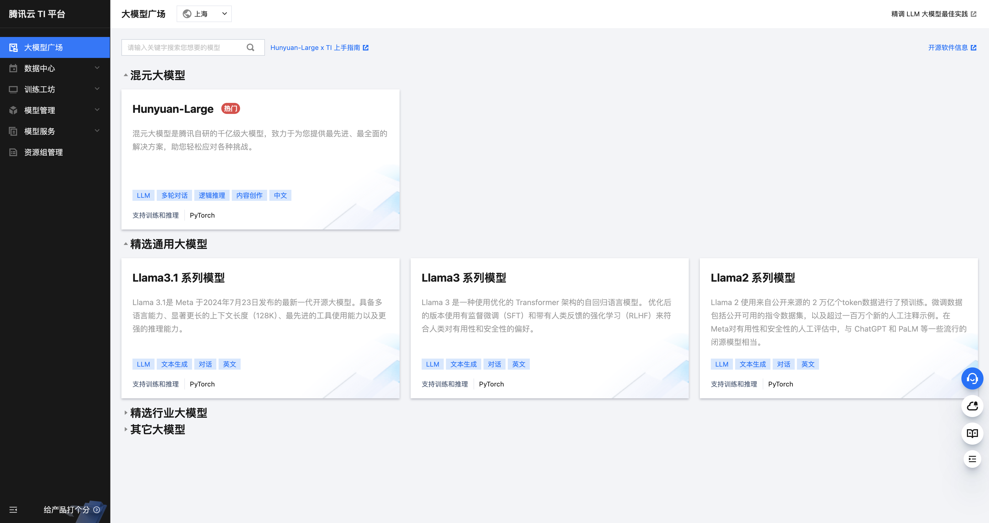Click 支持训练和推理 on Llama3 card
This screenshot has width=989, height=523.
pyautogui.click(x=445, y=384)
